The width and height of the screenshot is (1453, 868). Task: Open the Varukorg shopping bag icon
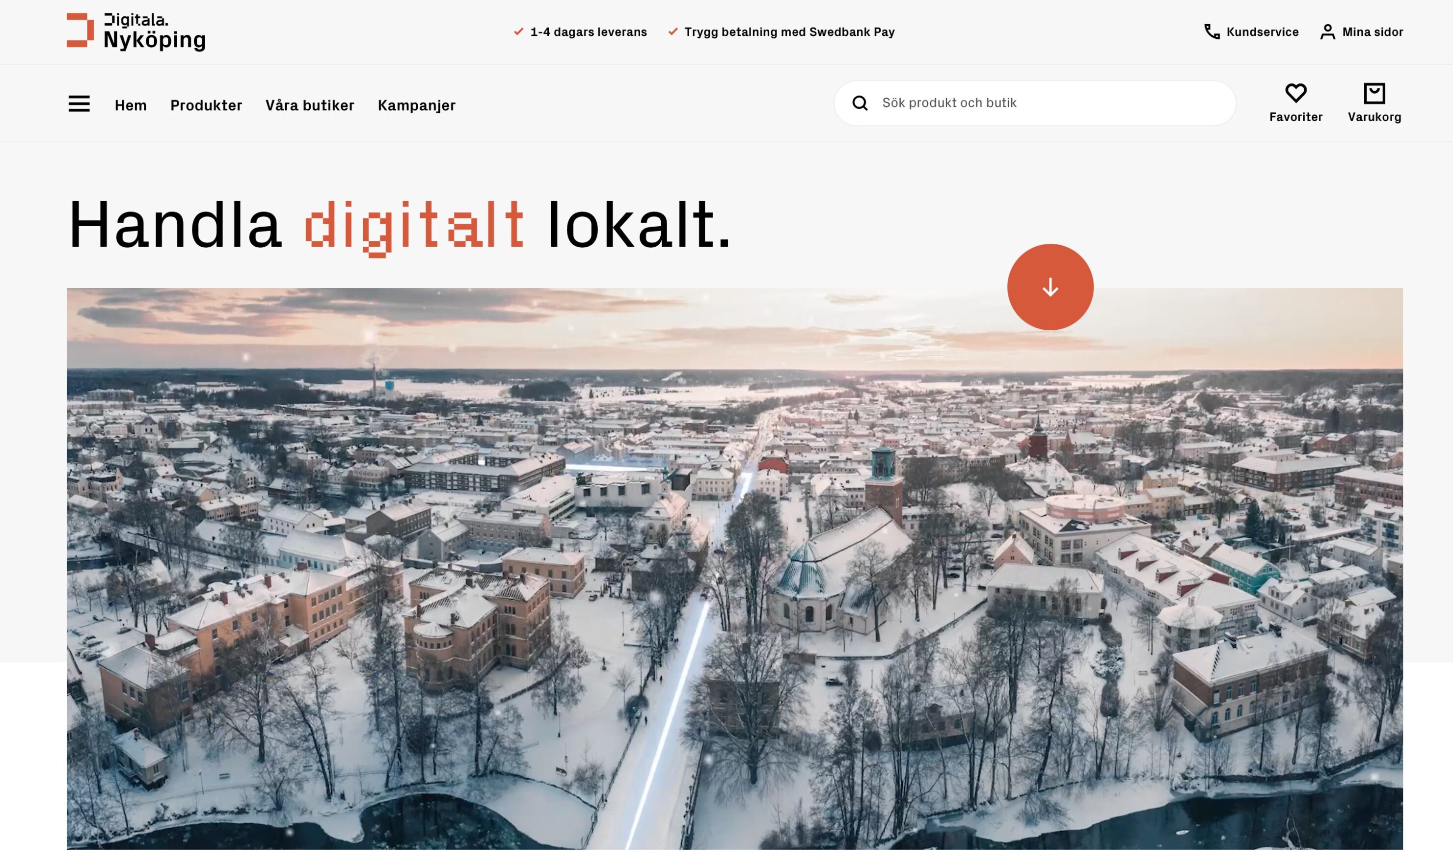[x=1374, y=93]
